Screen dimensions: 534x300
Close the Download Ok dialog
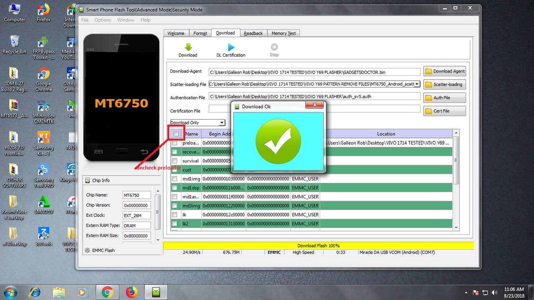315,105
